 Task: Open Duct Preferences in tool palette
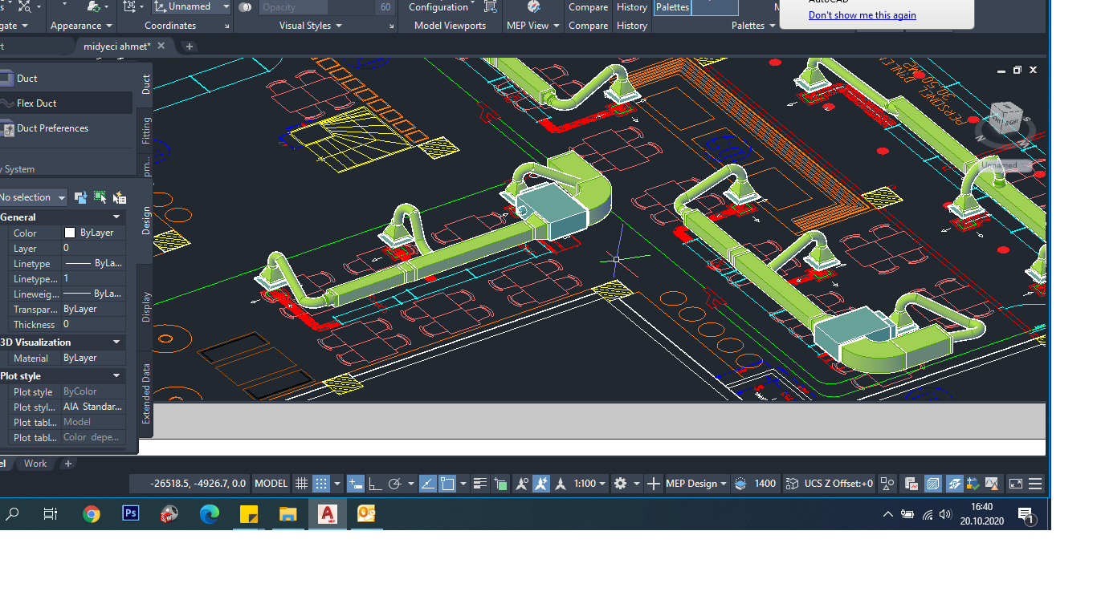(52, 128)
